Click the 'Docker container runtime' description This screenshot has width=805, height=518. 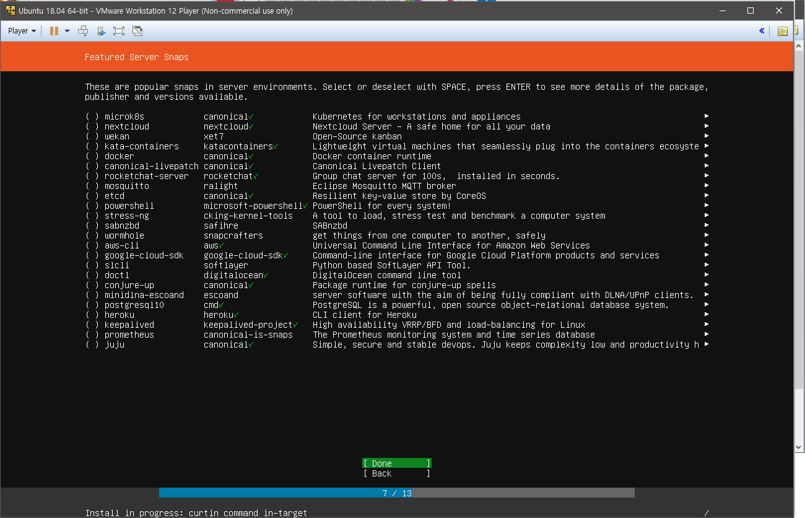pyautogui.click(x=372, y=156)
